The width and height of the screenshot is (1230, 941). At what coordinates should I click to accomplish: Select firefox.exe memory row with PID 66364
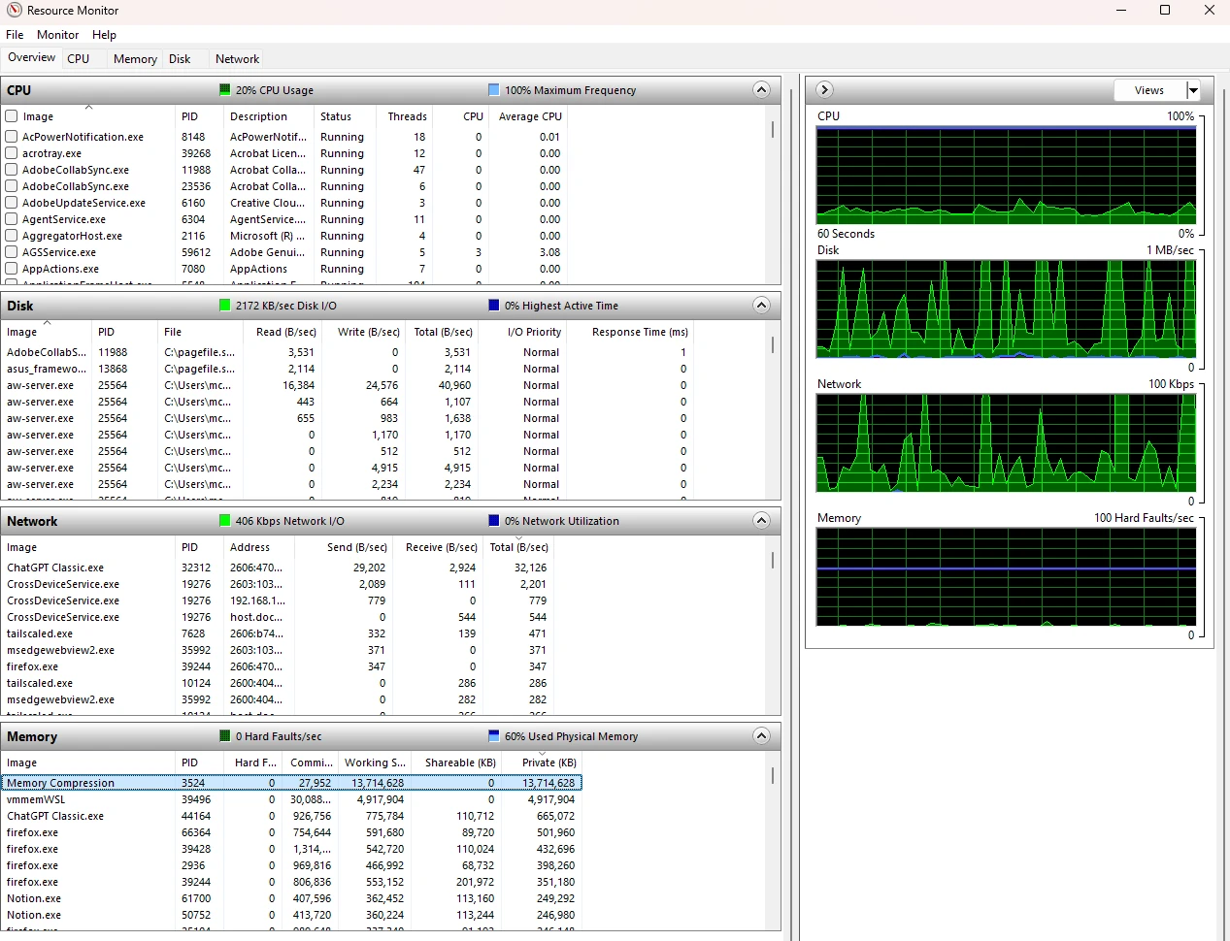291,832
